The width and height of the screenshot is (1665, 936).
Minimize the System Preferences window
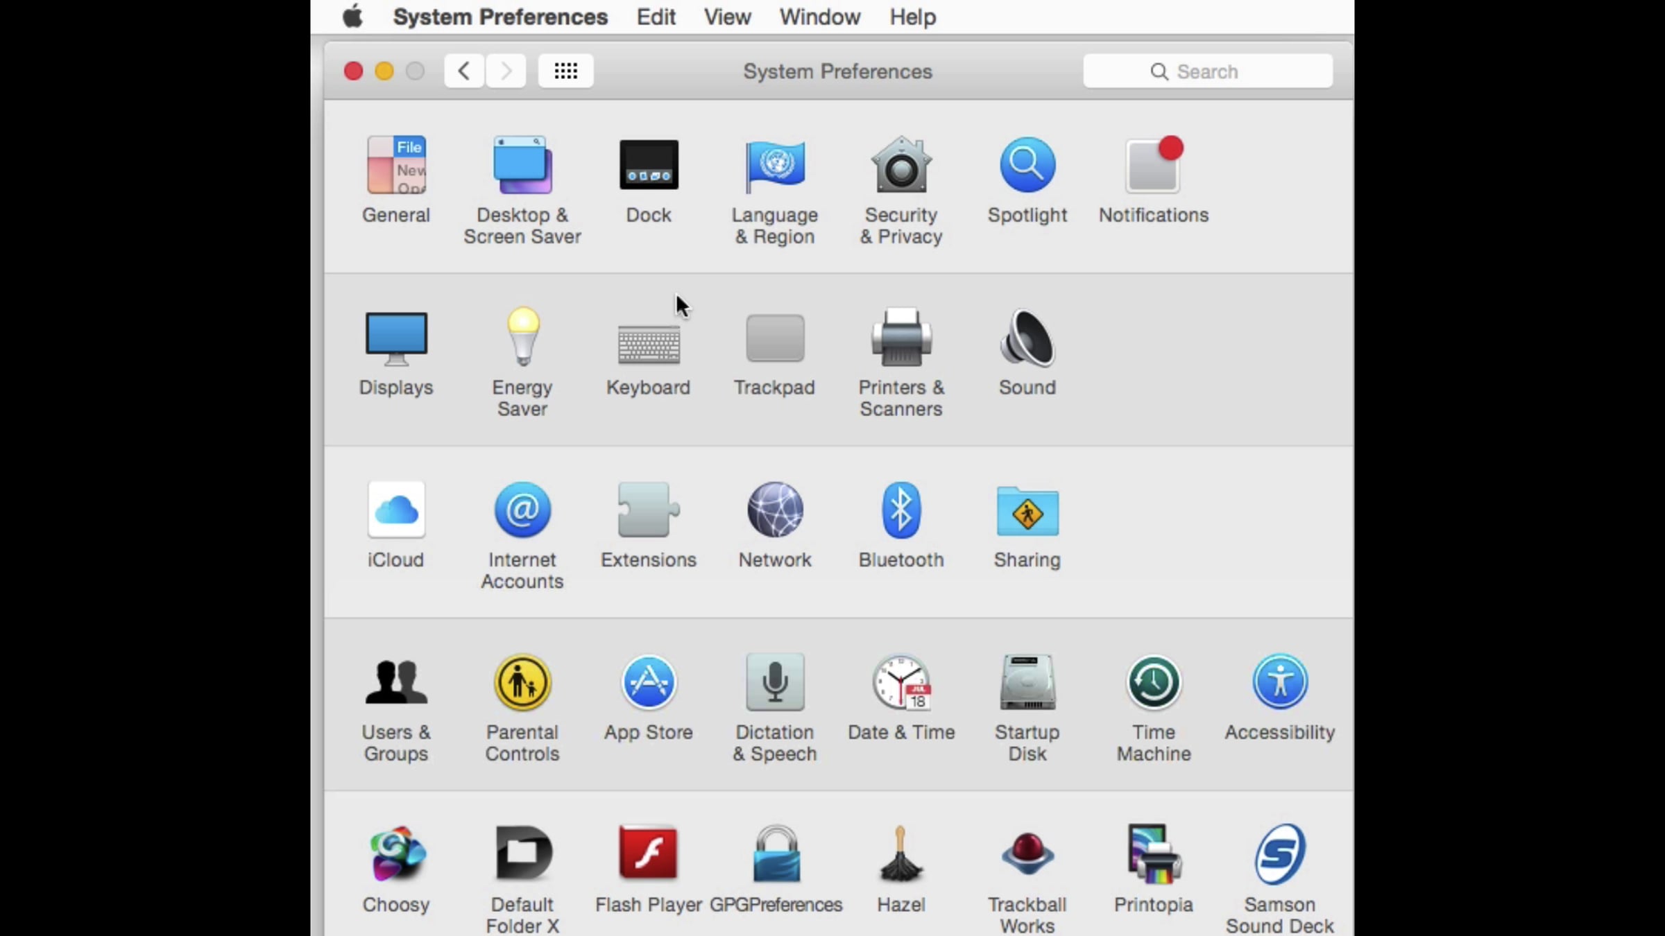pyautogui.click(x=384, y=71)
